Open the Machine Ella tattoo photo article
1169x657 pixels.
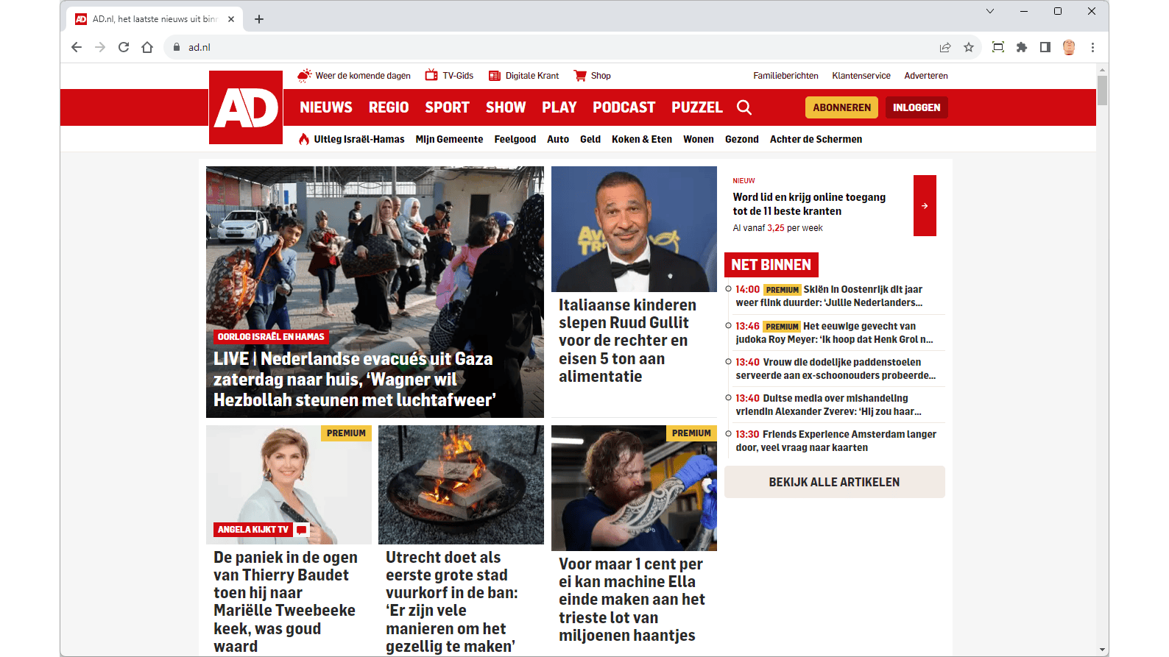click(x=634, y=488)
